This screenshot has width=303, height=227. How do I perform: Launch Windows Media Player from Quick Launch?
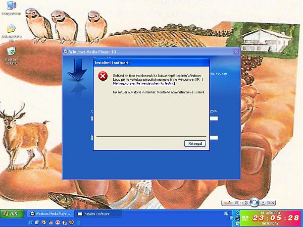click(44, 222)
